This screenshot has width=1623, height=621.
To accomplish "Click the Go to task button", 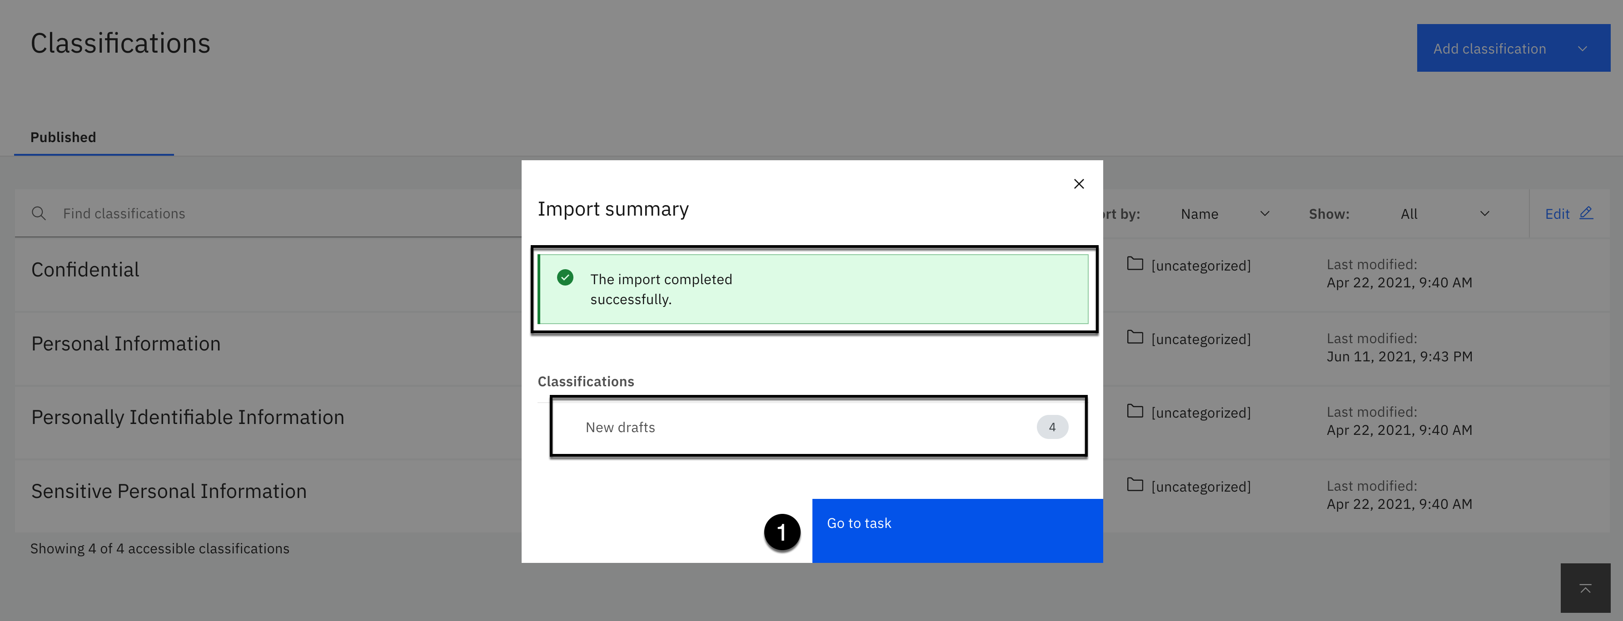I will coord(956,530).
